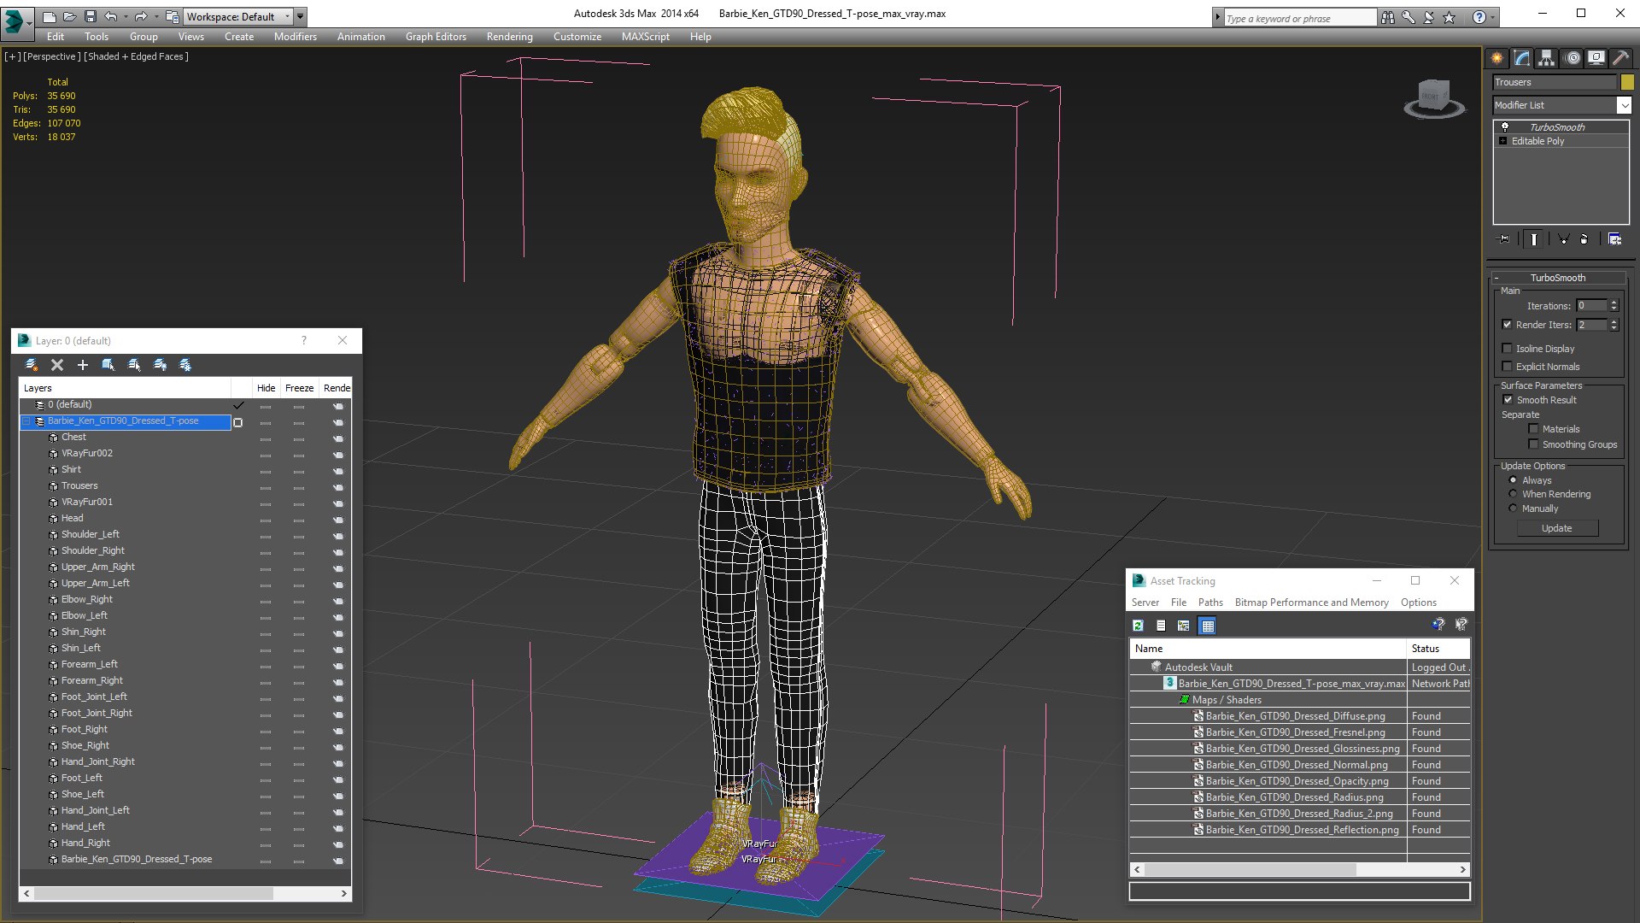1640x923 pixels.
Task: Click the Pin Stack icon
Action: pyautogui.click(x=1504, y=239)
